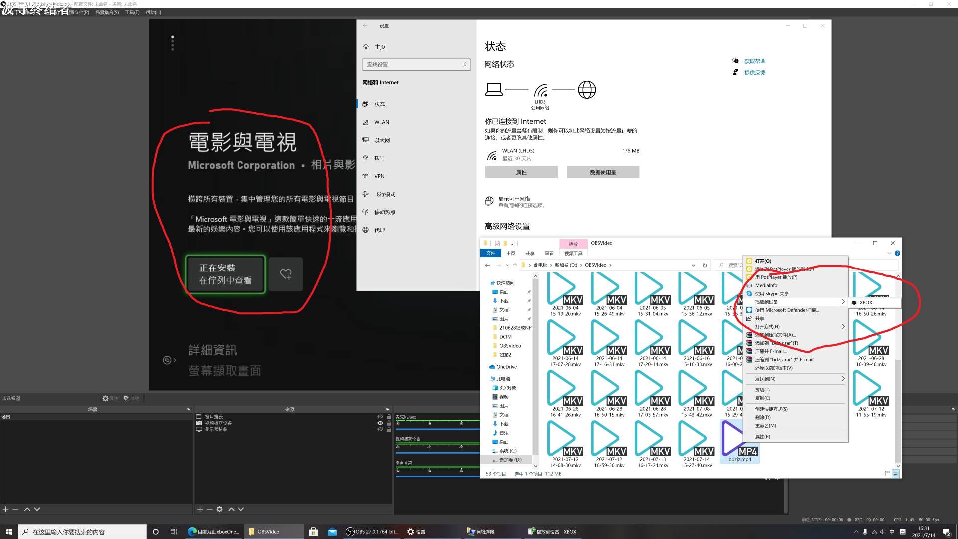Expand the 发送到 submenu arrow

[843, 379]
